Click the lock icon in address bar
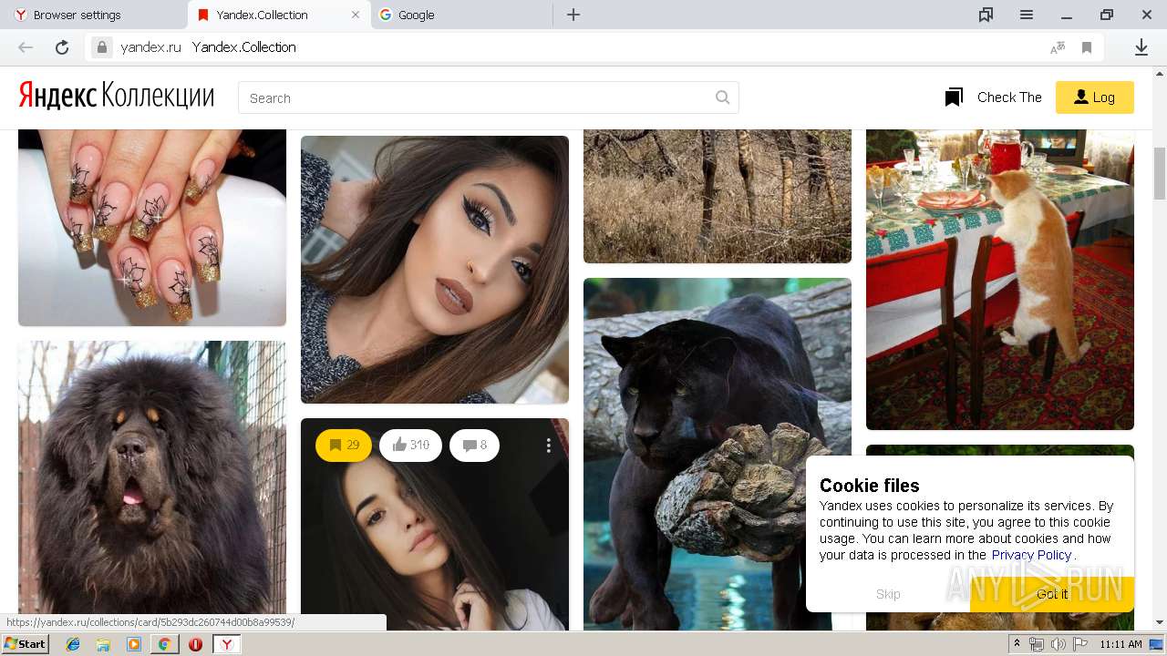1167x656 pixels. point(102,47)
